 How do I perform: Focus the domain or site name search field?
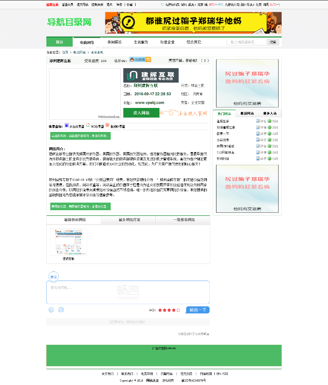(247, 42)
